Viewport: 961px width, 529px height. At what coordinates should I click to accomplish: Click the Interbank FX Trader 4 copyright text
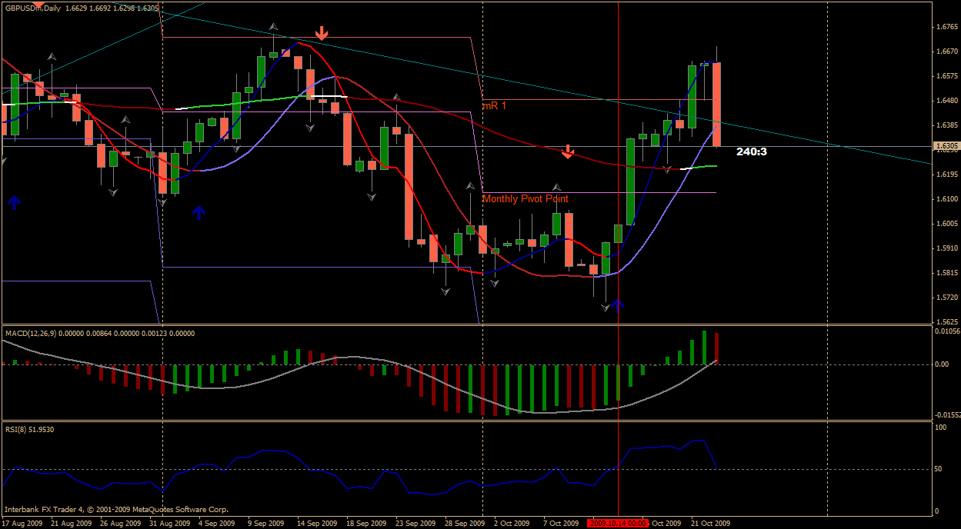[x=116, y=509]
